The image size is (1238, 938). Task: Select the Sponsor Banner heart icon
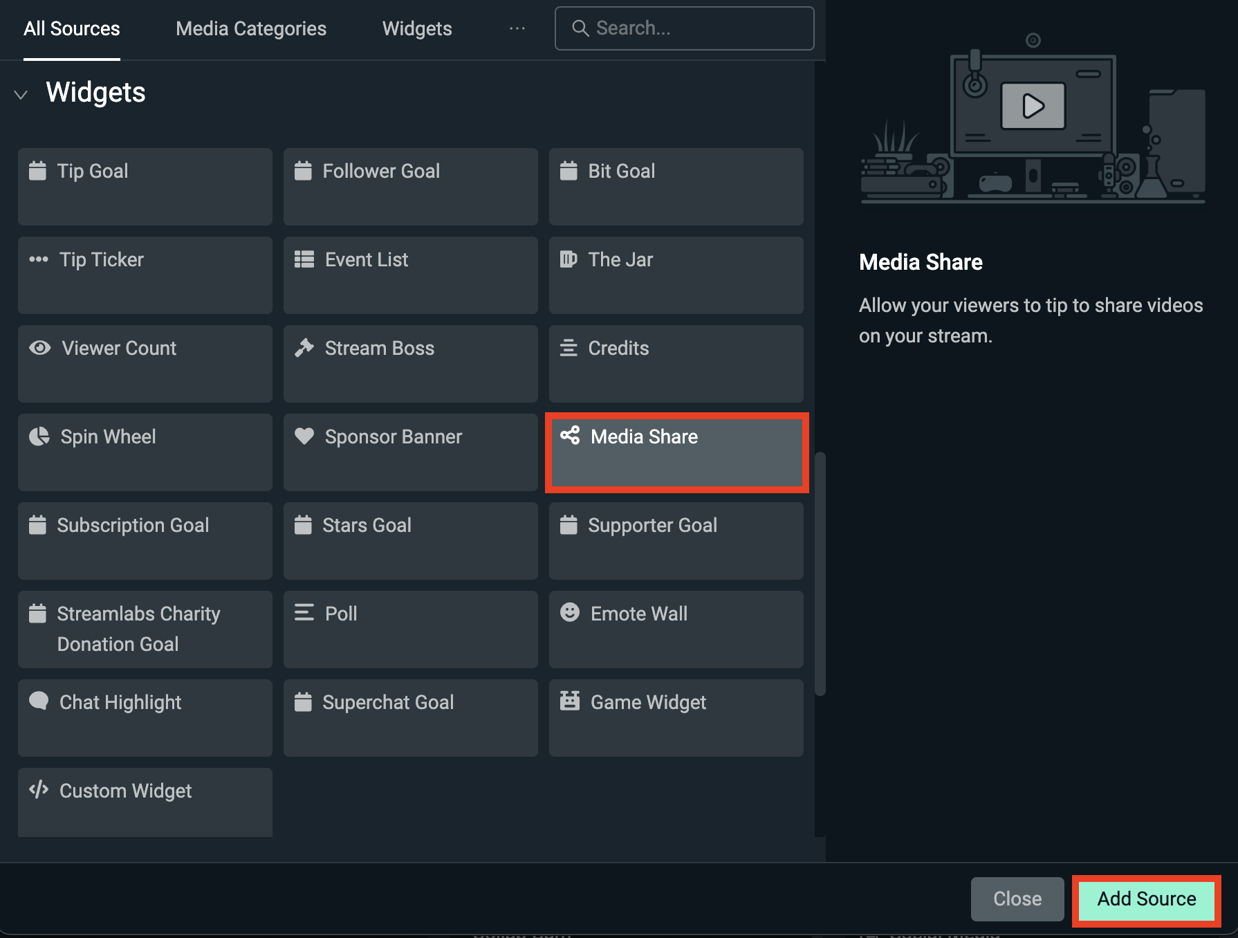pos(304,436)
